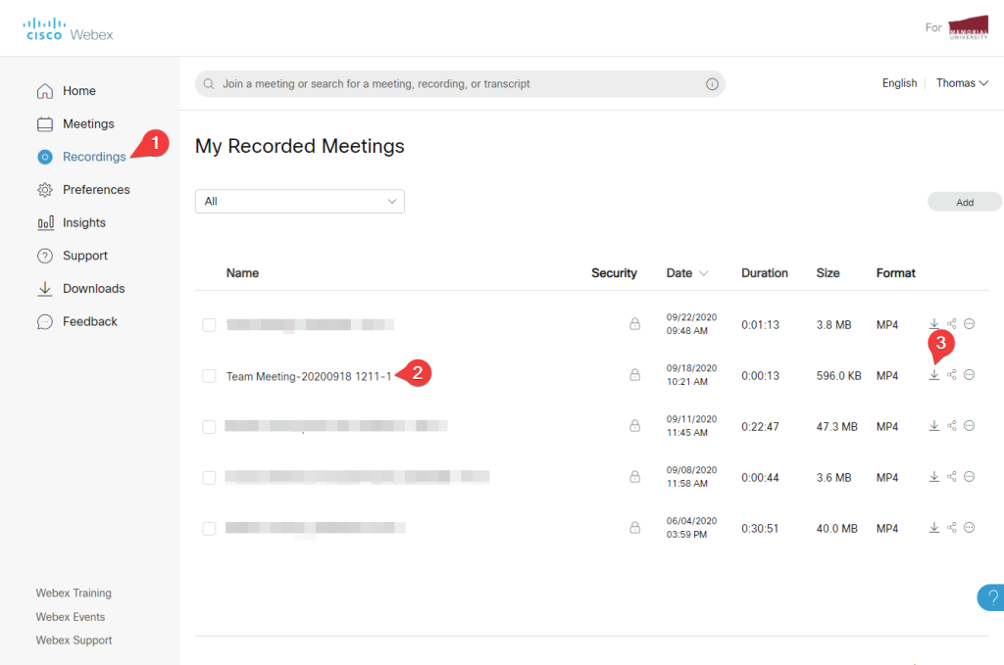Expand the All recordings filter dropdown
This screenshot has width=1004, height=665.
300,202
